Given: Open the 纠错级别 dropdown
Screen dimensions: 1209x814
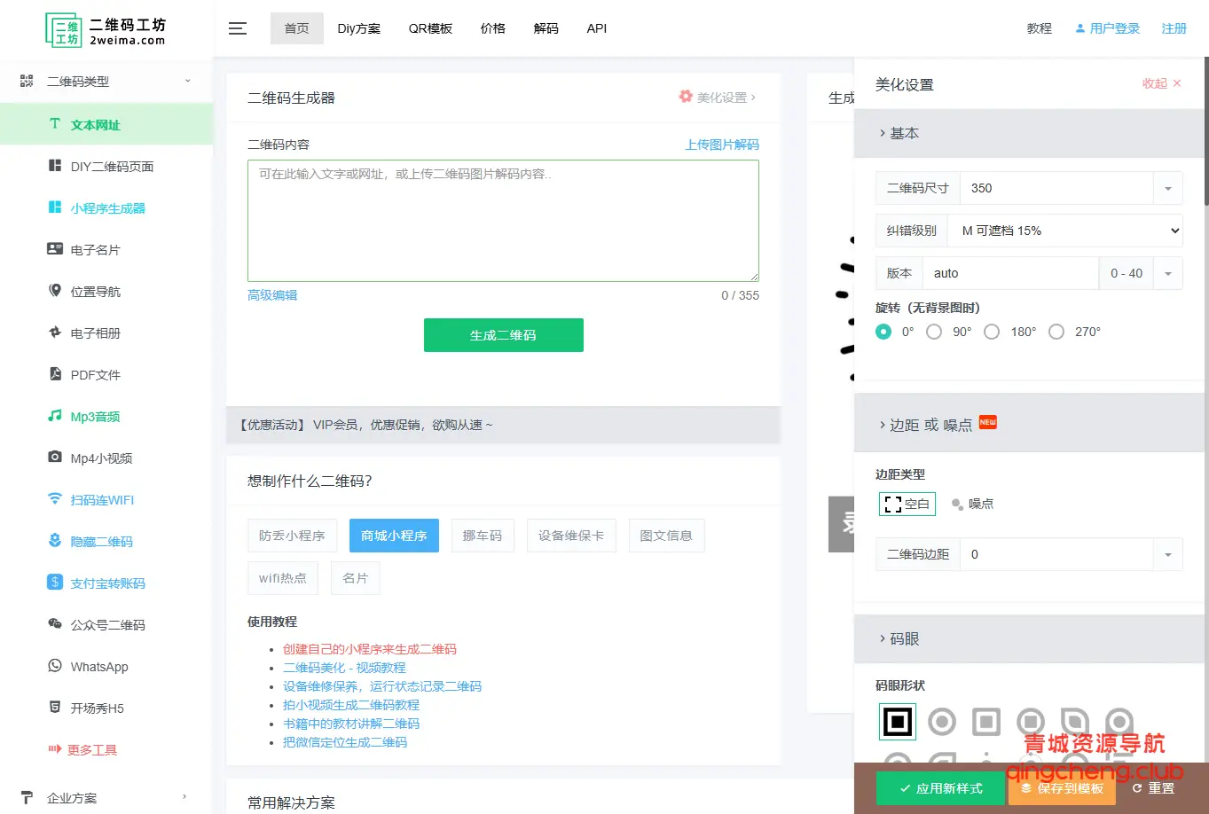Looking at the screenshot, I should pos(1065,231).
